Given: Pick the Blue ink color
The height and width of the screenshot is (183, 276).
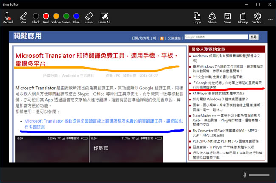Looking at the screenshot, I should point(76,18).
